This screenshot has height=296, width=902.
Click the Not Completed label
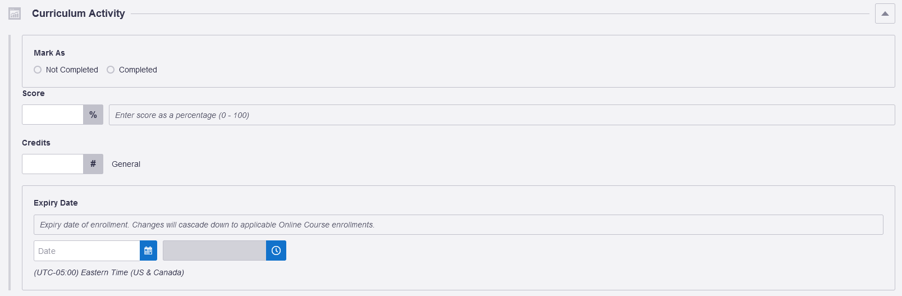click(x=72, y=70)
